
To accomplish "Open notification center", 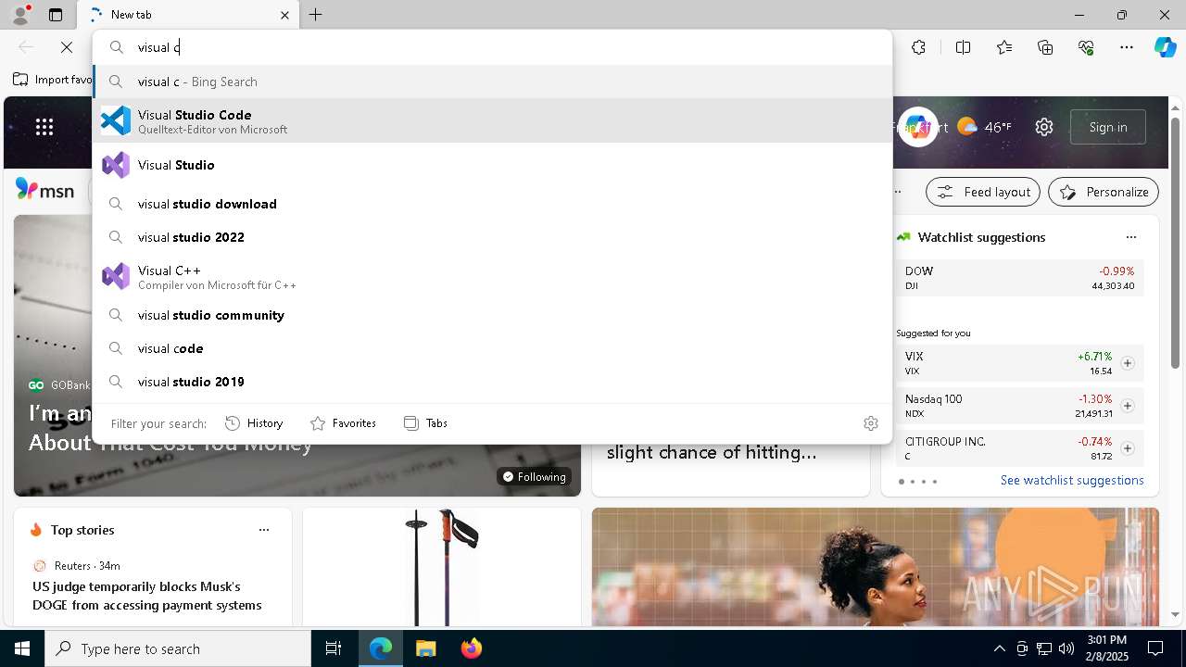I will (1155, 648).
